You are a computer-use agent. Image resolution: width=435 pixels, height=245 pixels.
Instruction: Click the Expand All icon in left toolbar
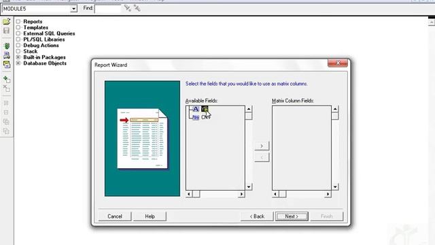pyautogui.click(x=6, y=122)
